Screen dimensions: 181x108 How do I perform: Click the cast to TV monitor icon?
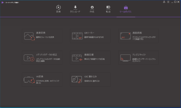(125, 58)
